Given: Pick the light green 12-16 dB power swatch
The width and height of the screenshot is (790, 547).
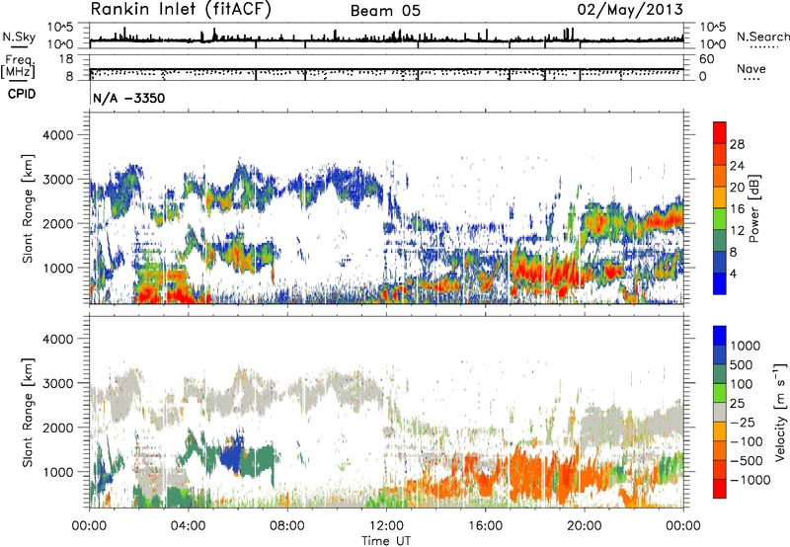Looking at the screenshot, I should tap(720, 219).
